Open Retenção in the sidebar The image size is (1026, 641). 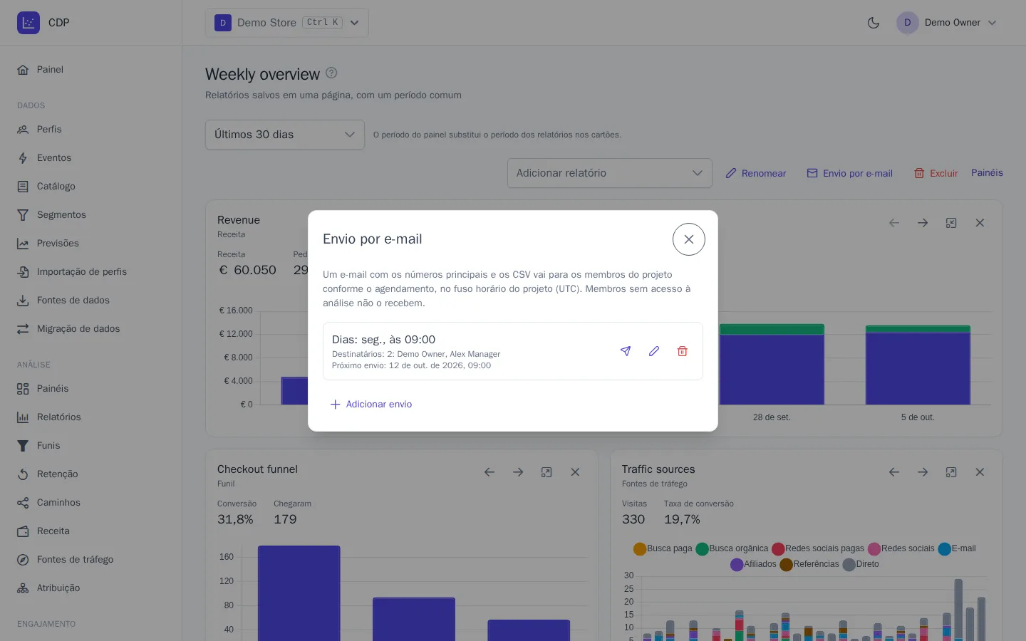coord(91,474)
